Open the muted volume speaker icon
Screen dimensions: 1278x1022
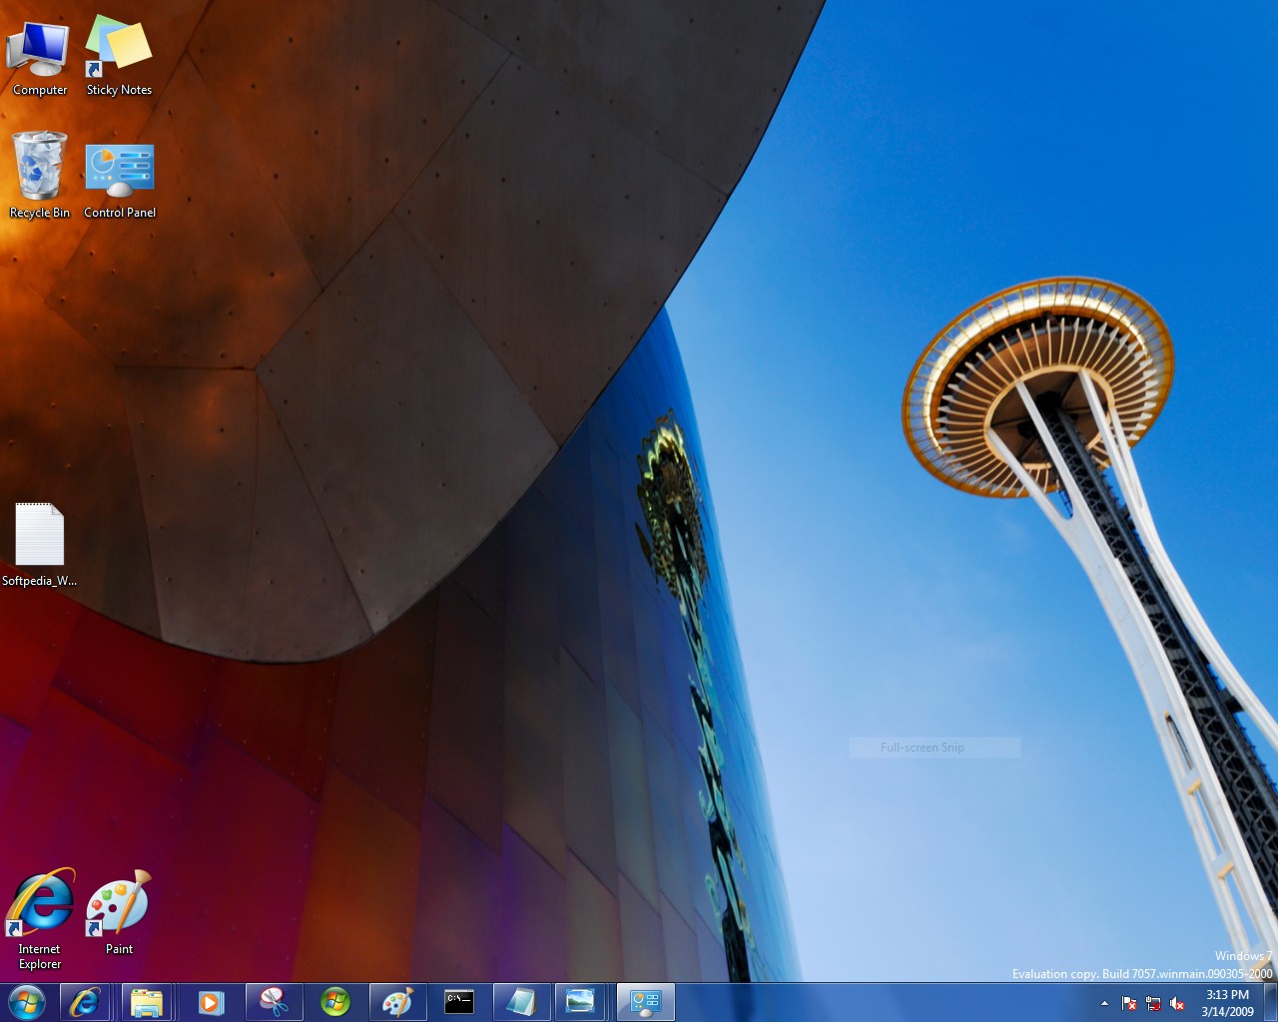click(1177, 1003)
